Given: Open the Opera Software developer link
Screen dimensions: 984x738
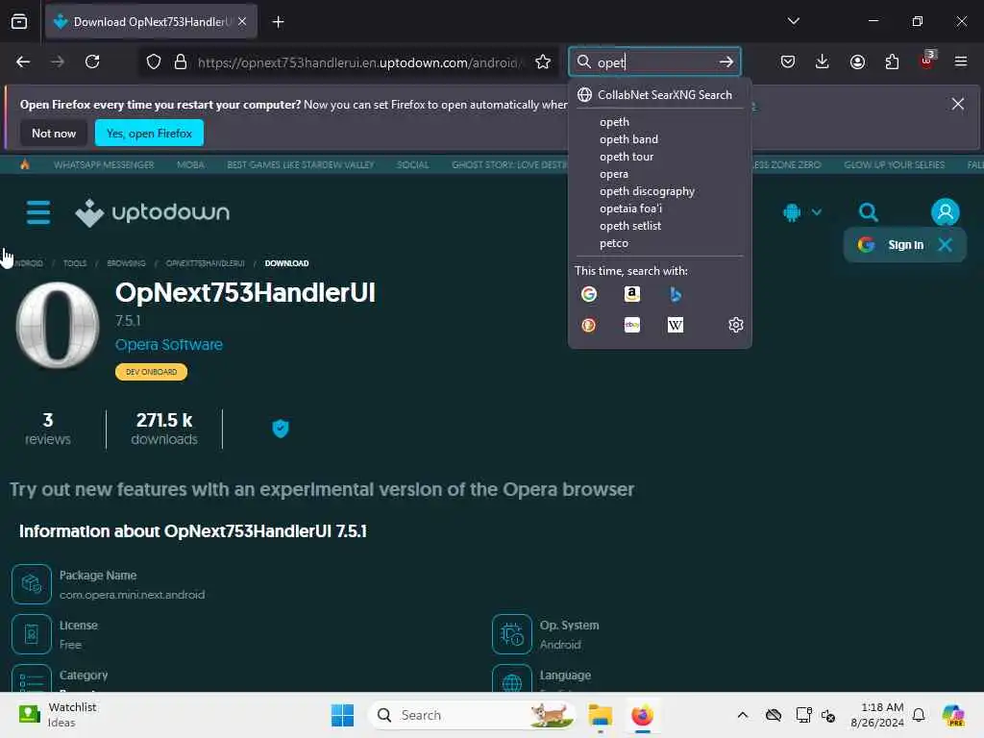Looking at the screenshot, I should click(x=169, y=345).
